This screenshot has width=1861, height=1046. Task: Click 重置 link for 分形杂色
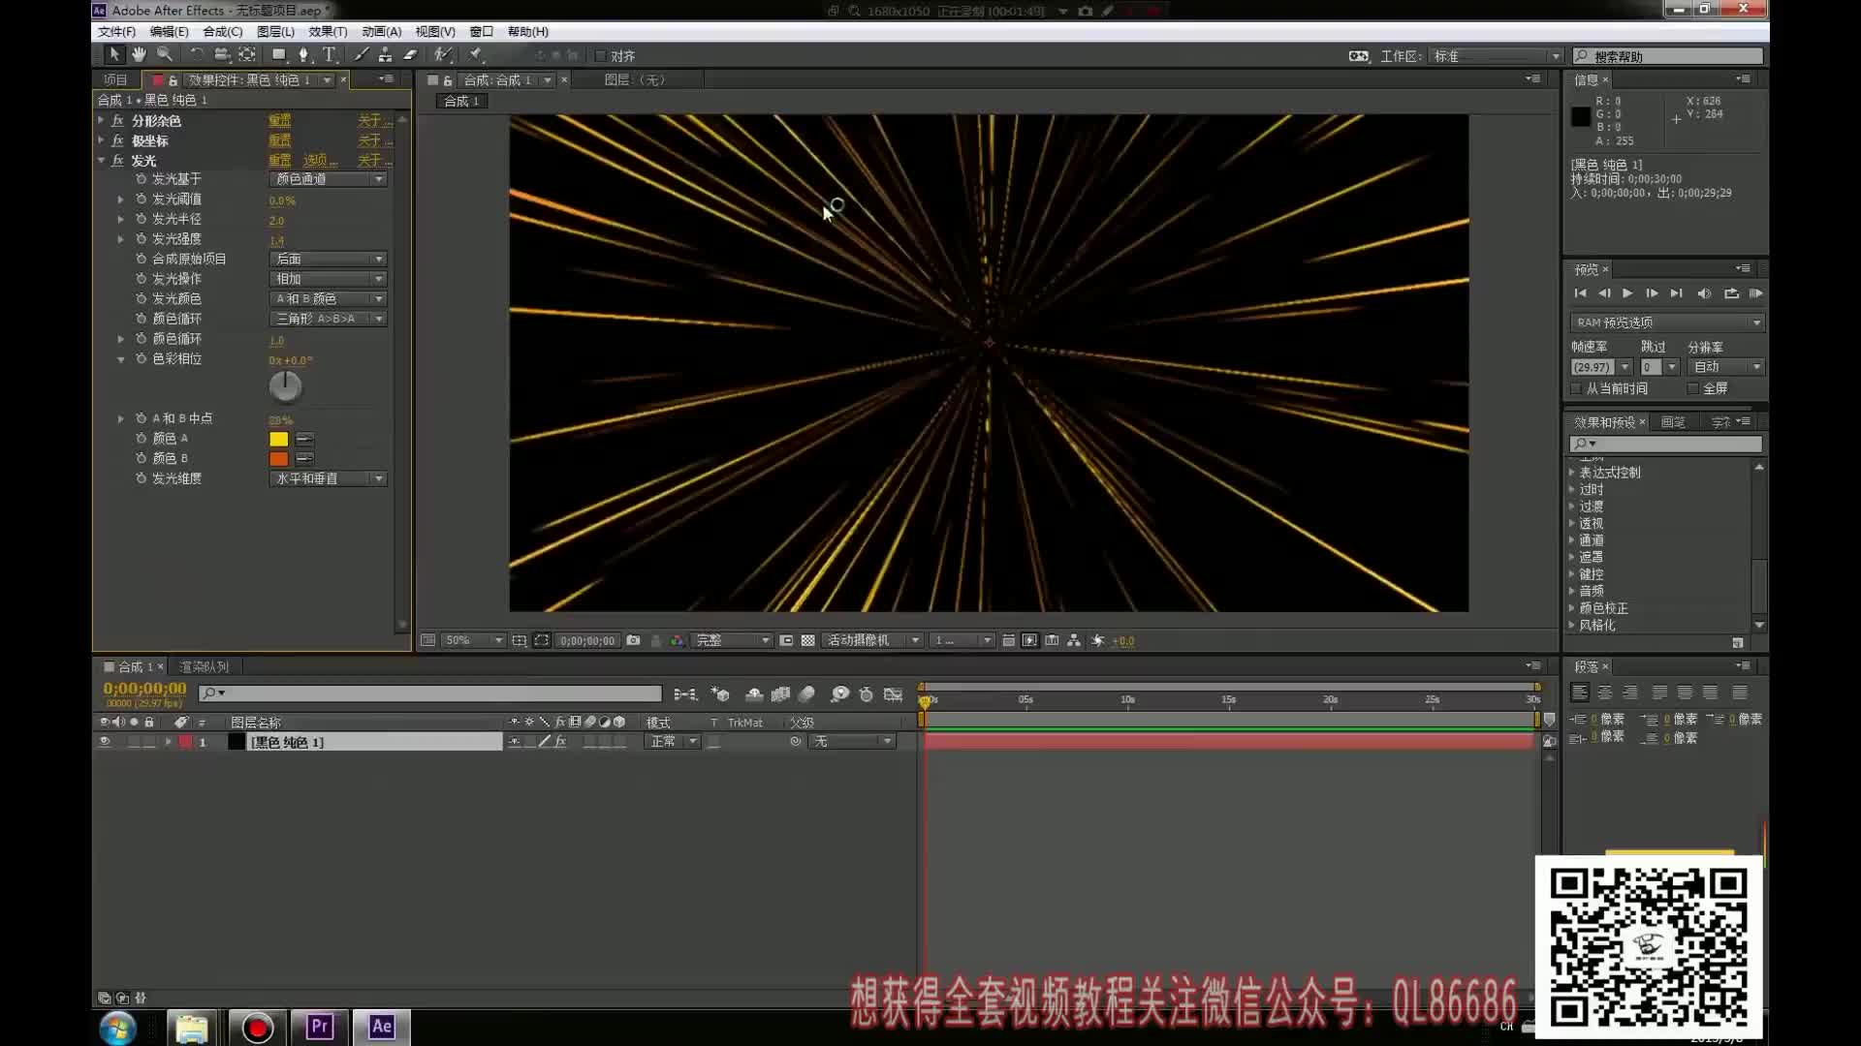[x=279, y=121]
